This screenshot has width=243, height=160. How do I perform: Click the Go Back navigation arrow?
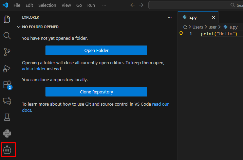pyautogui.click(x=133, y=5)
